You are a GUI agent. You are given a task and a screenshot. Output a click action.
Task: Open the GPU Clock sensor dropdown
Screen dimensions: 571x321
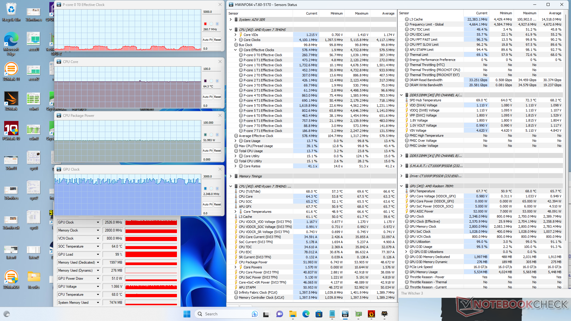pos(98,222)
